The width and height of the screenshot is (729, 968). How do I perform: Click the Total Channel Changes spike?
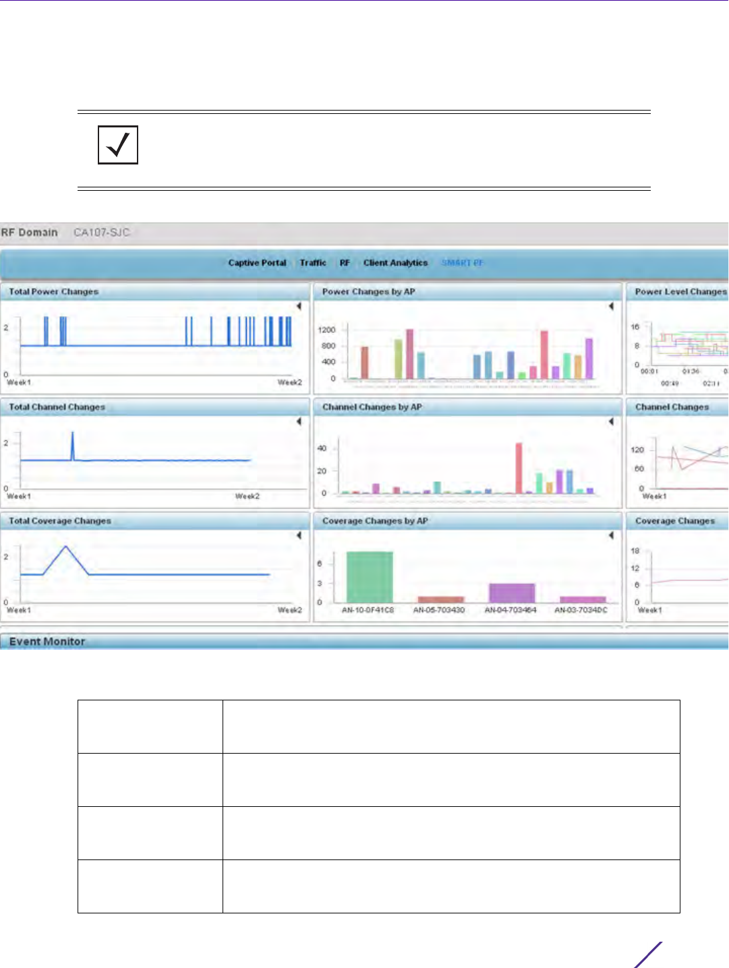[73, 445]
